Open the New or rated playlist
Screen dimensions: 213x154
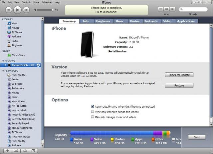click(x=17, y=110)
